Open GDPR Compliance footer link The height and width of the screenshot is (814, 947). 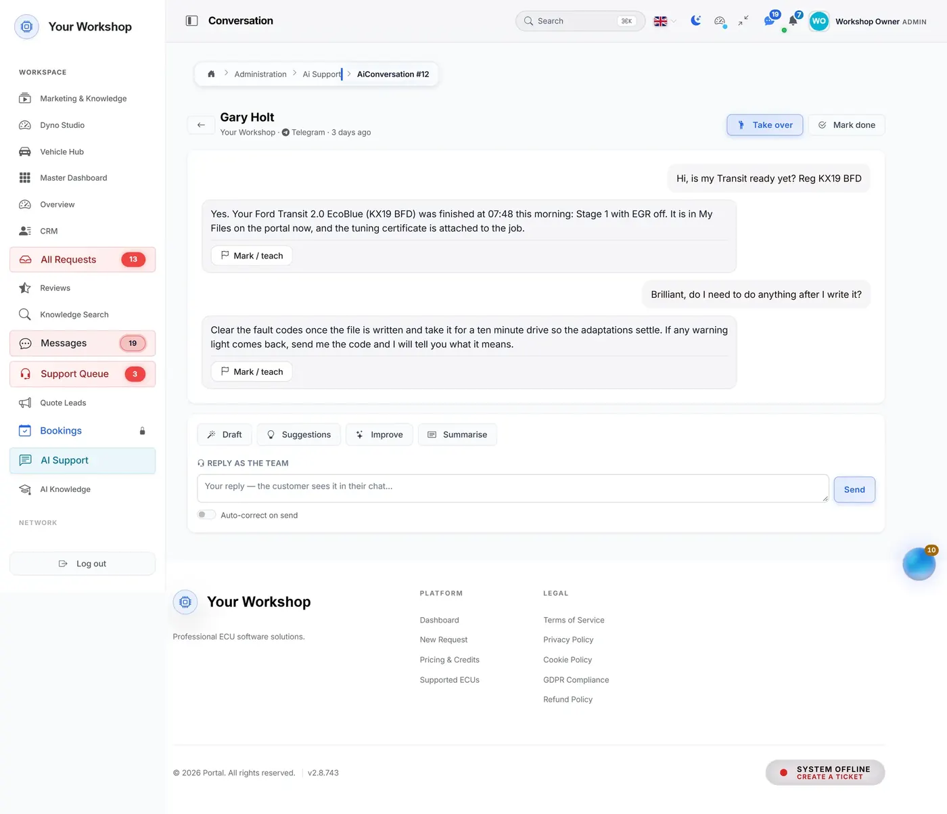[576, 680]
